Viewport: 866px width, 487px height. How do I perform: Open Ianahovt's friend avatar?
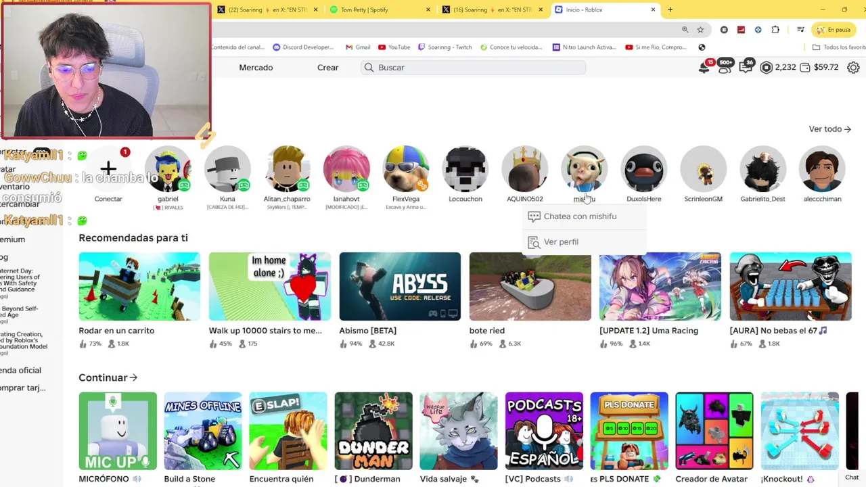[x=346, y=169]
